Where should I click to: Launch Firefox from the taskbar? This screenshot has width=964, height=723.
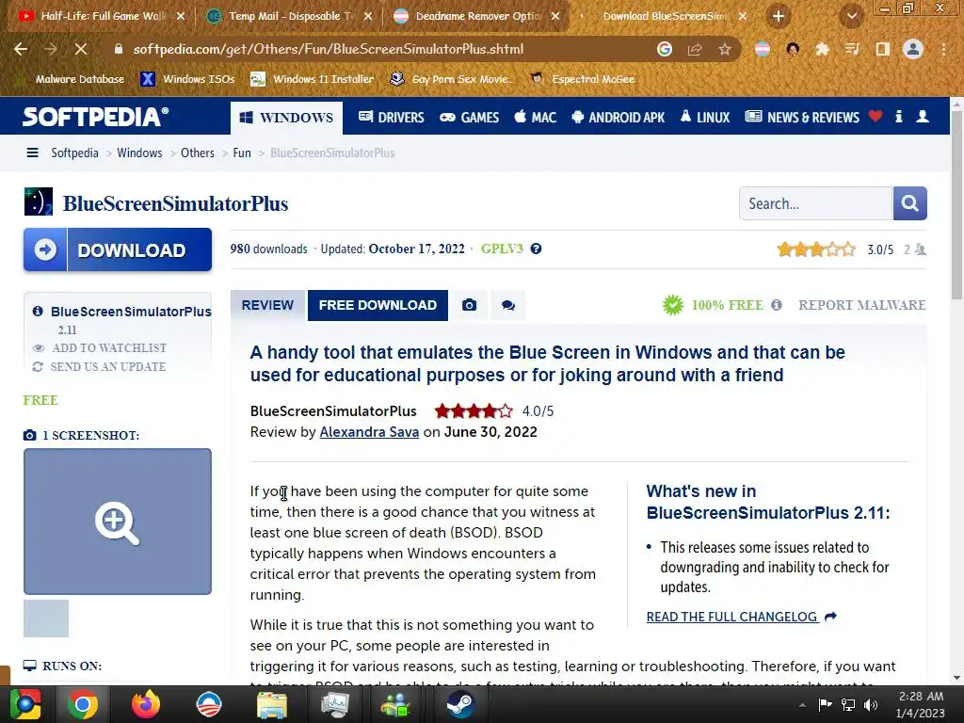pyautogui.click(x=146, y=704)
